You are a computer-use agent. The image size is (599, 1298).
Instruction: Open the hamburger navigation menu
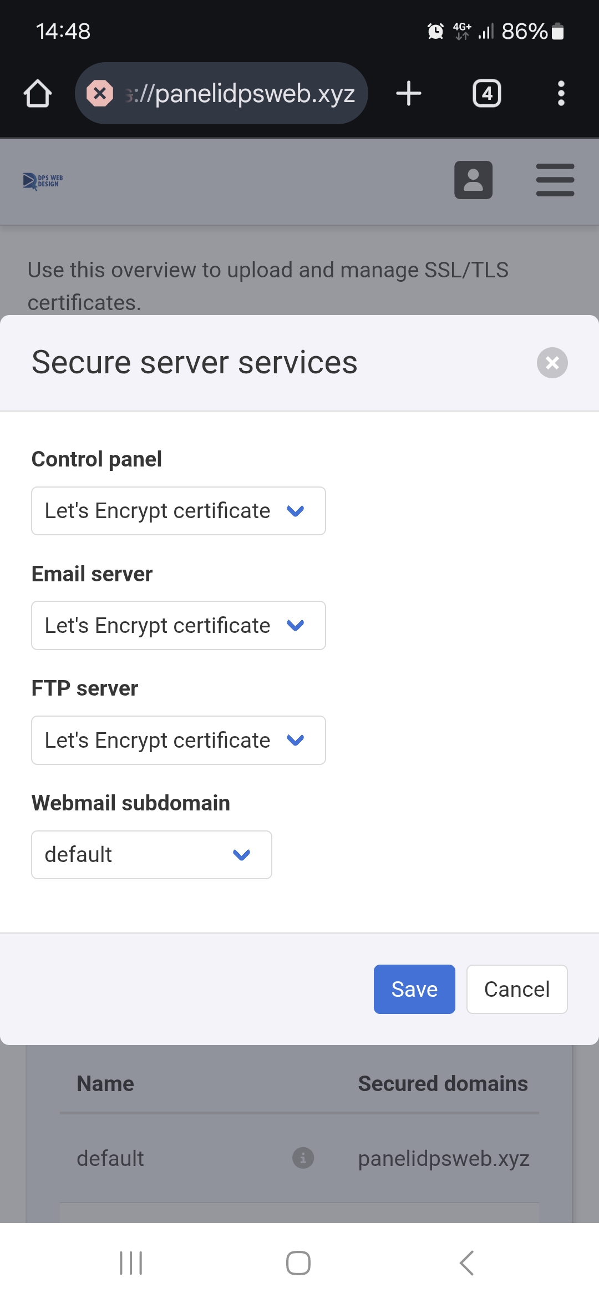click(555, 180)
